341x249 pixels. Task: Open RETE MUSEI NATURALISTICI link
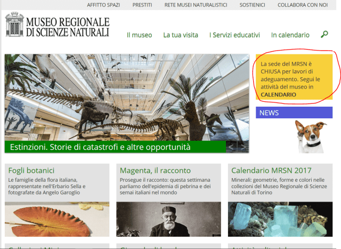coord(196,5)
